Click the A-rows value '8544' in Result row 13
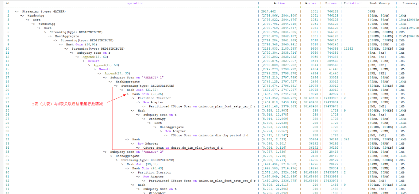The height and width of the screenshot is (194, 419). click(x=314, y=61)
